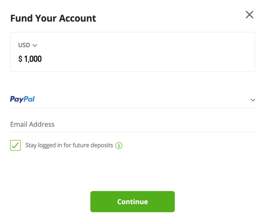This screenshot has height=223, width=266.
Task: Click the dollar sign before the amount
Action: coord(20,59)
